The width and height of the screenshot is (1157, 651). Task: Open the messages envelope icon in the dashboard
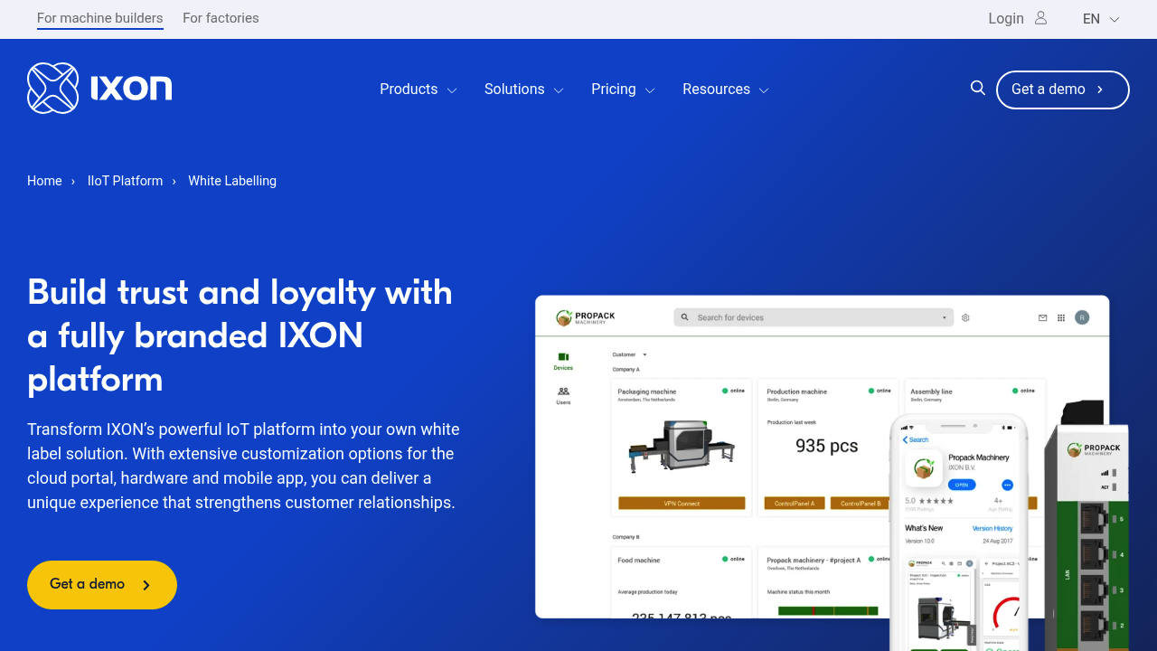coord(1041,317)
